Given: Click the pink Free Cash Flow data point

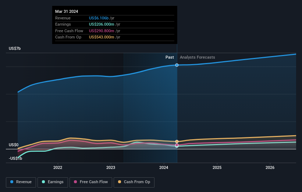Looking at the screenshot, I should click(x=177, y=145).
